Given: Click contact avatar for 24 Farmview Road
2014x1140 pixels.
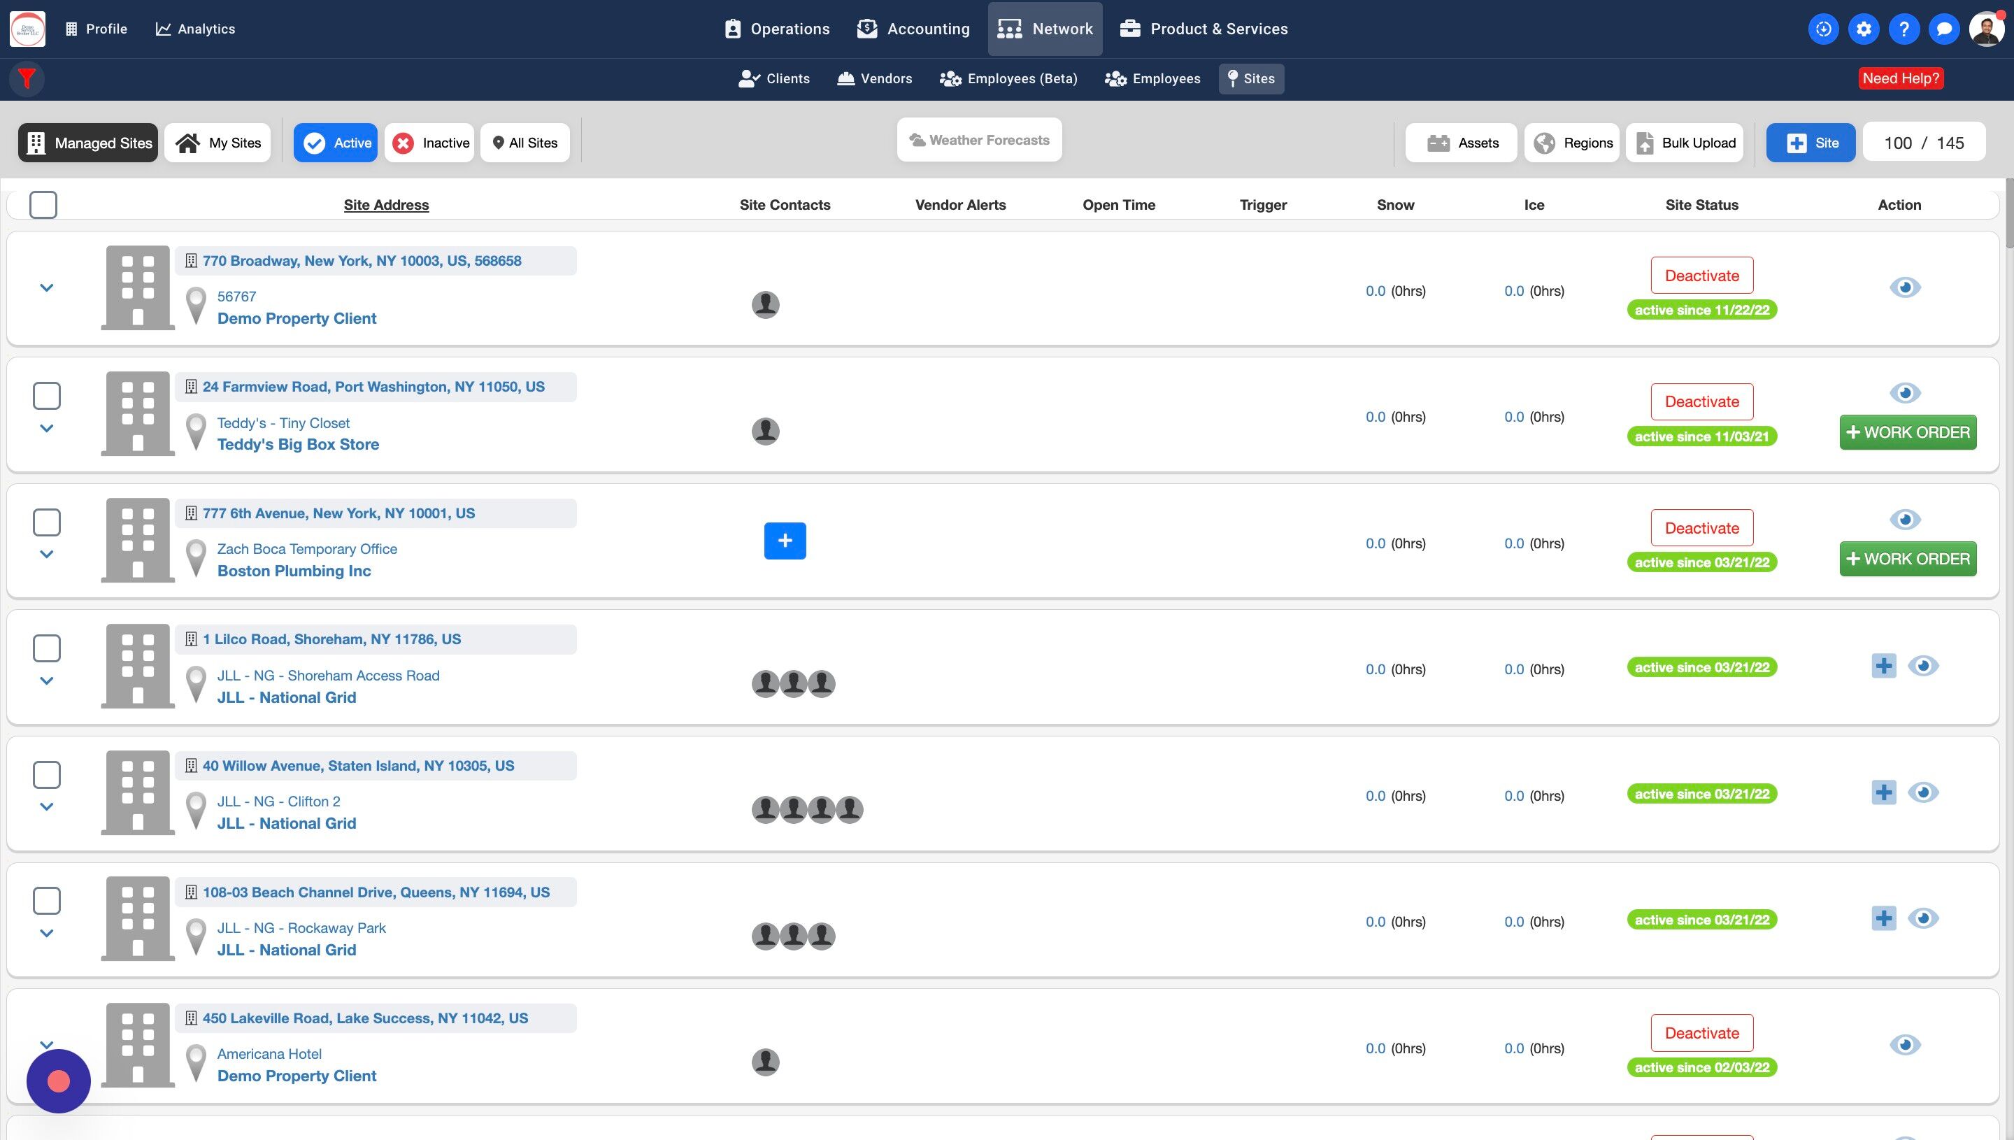Looking at the screenshot, I should pos(765,431).
